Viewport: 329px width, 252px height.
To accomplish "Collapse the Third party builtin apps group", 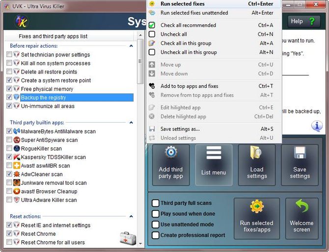I will click(131, 123).
